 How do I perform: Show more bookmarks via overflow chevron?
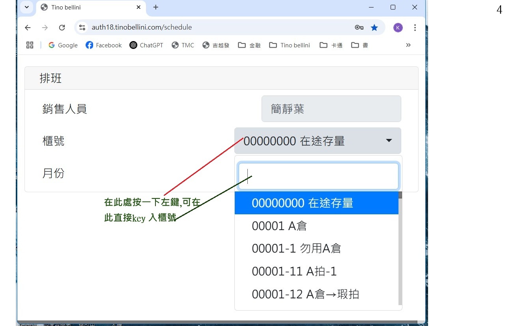click(408, 45)
